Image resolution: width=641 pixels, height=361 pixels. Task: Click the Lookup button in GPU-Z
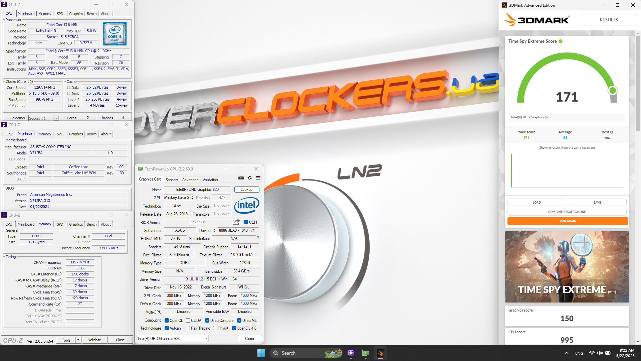(x=247, y=190)
